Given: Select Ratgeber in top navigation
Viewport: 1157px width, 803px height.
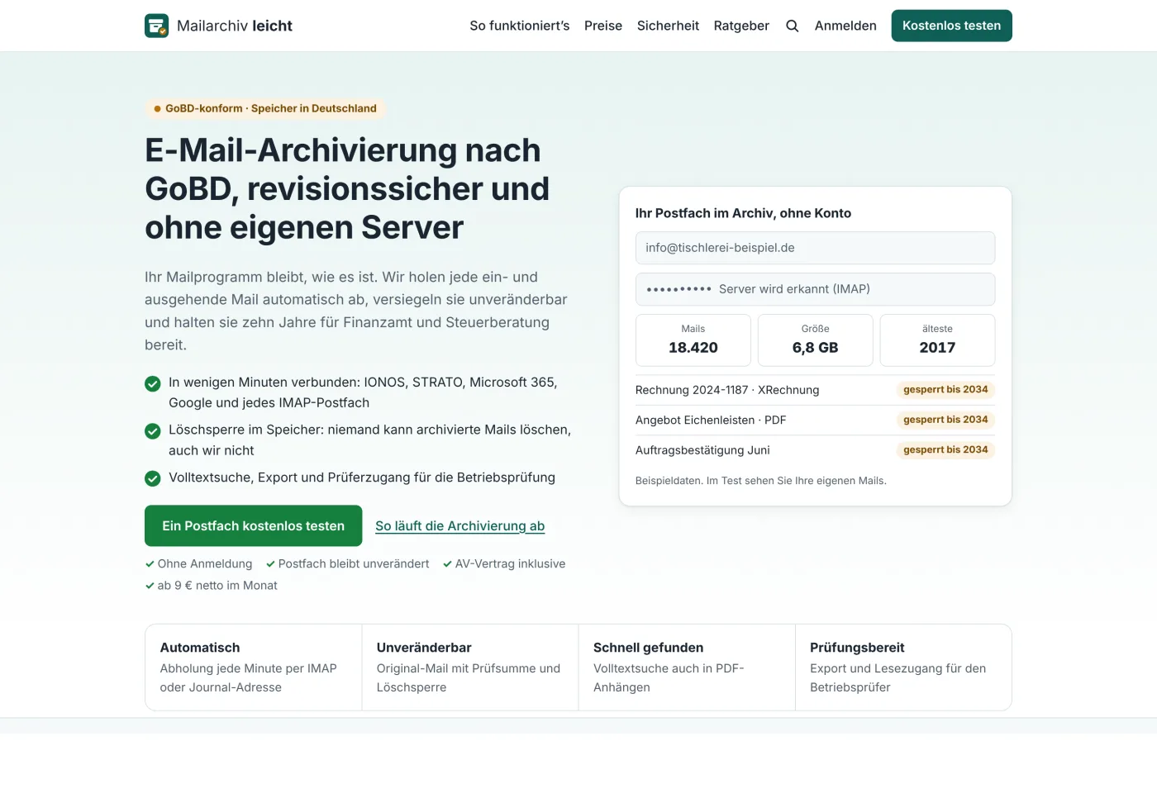Looking at the screenshot, I should coord(741,26).
